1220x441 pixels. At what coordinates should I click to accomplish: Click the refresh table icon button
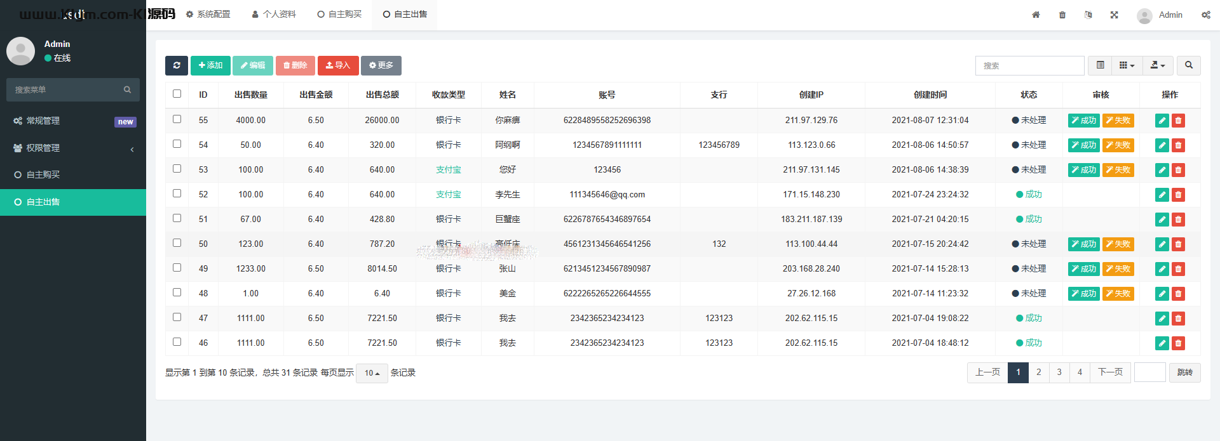point(176,65)
